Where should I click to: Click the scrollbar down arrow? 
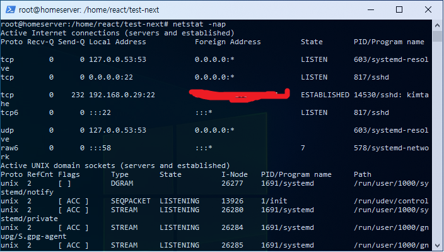[437, 246]
